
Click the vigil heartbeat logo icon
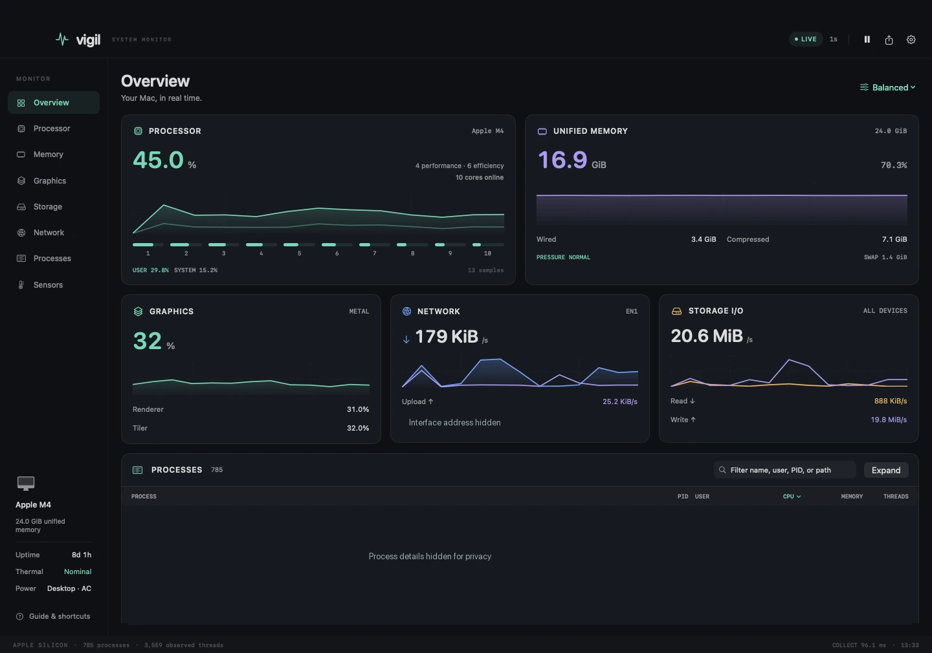[x=62, y=39]
